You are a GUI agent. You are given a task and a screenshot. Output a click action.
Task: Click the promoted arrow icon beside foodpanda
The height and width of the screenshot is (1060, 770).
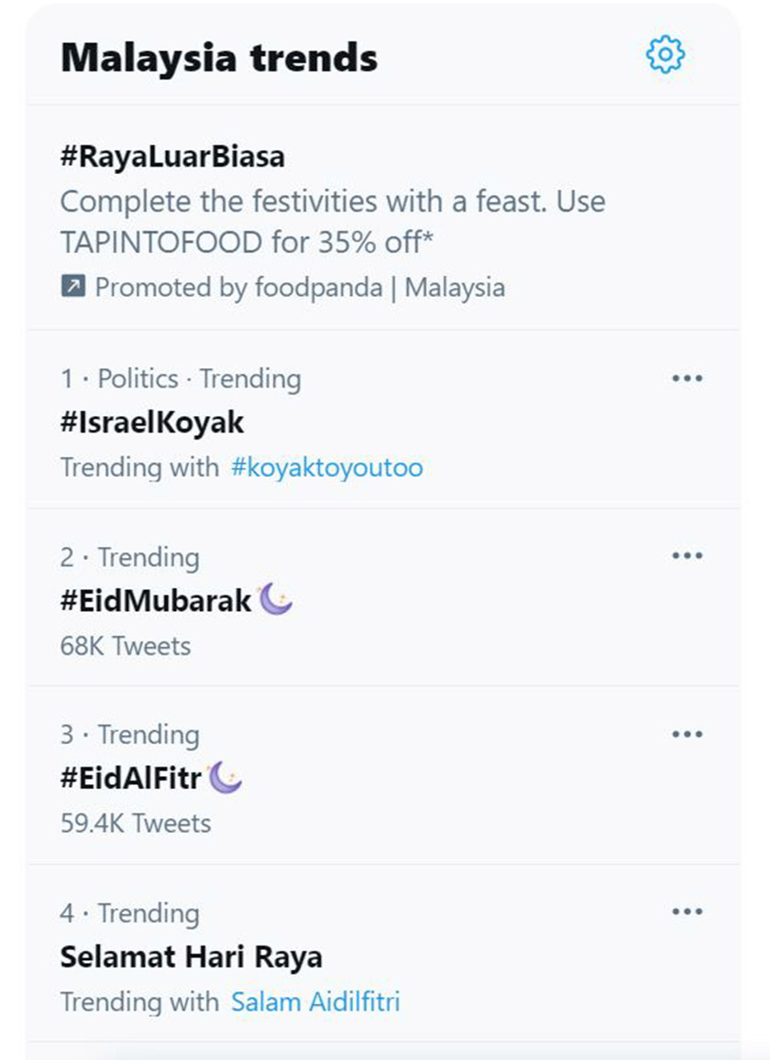[72, 288]
